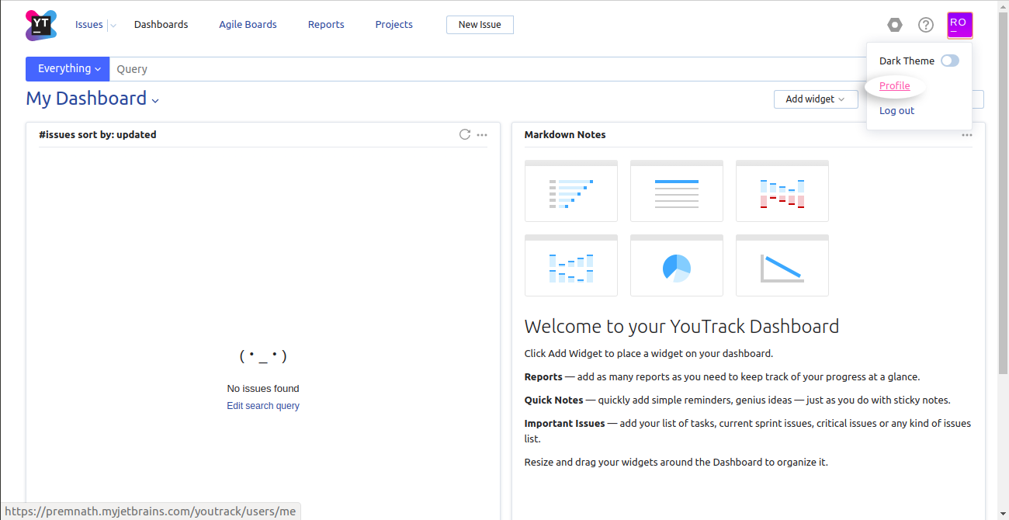
Task: Expand the My Dashboard title dropdown
Action: point(155,100)
